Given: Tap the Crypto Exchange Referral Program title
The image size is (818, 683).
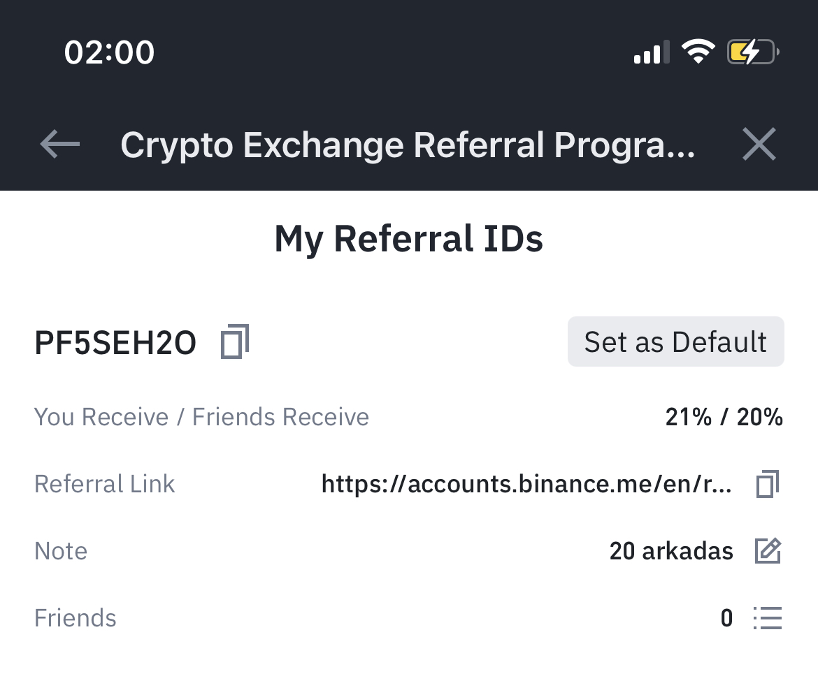Looking at the screenshot, I should point(408,145).
